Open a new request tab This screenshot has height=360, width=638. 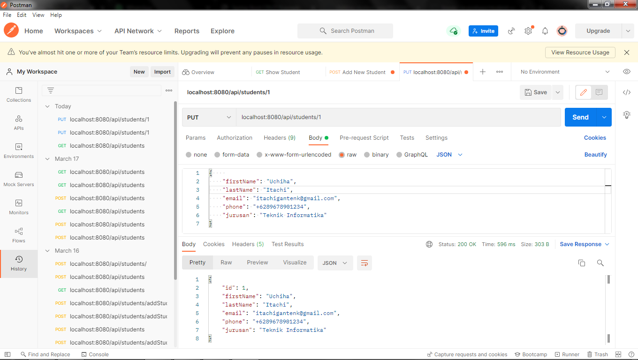pos(483,72)
